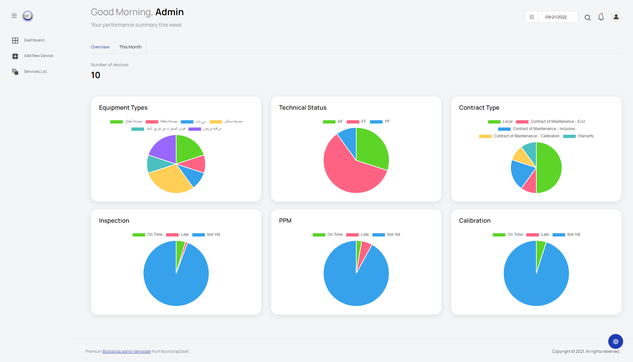
Task: Toggle On Time legend in PPM chart
Action: click(328, 235)
